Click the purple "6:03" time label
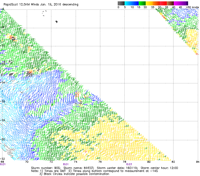Image resolution: width=200 pixels, height=176 pixels. pos(129,164)
